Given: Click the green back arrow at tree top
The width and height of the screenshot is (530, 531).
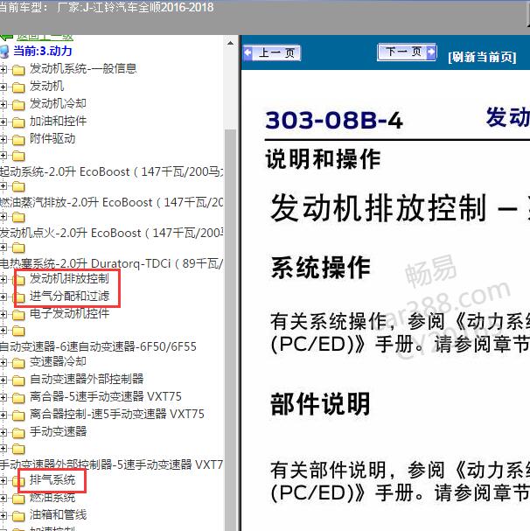Looking at the screenshot, I should pos(7,38).
